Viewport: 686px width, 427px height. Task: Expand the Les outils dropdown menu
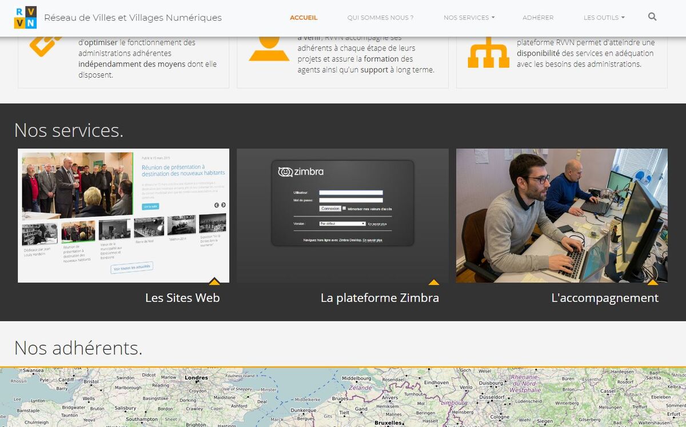[x=604, y=18]
